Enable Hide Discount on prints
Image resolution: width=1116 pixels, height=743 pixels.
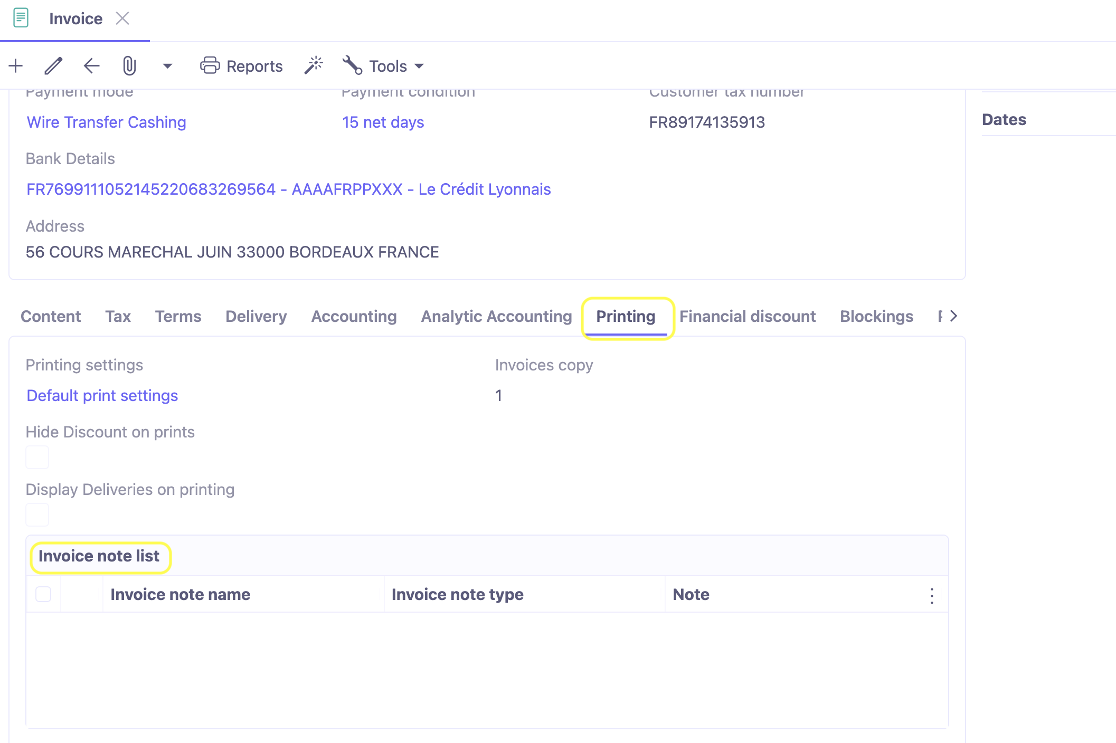pos(37,457)
